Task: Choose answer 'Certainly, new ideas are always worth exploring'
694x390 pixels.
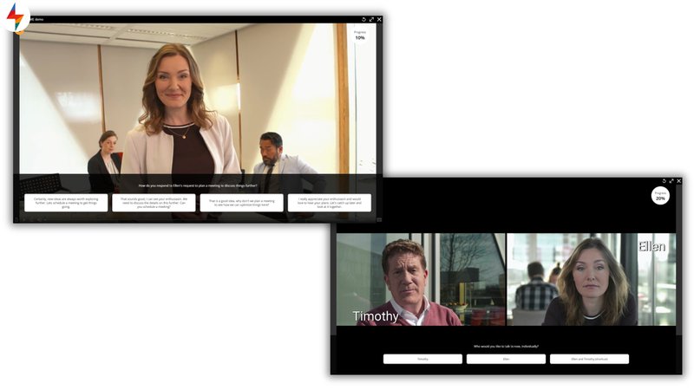Action: (66, 203)
